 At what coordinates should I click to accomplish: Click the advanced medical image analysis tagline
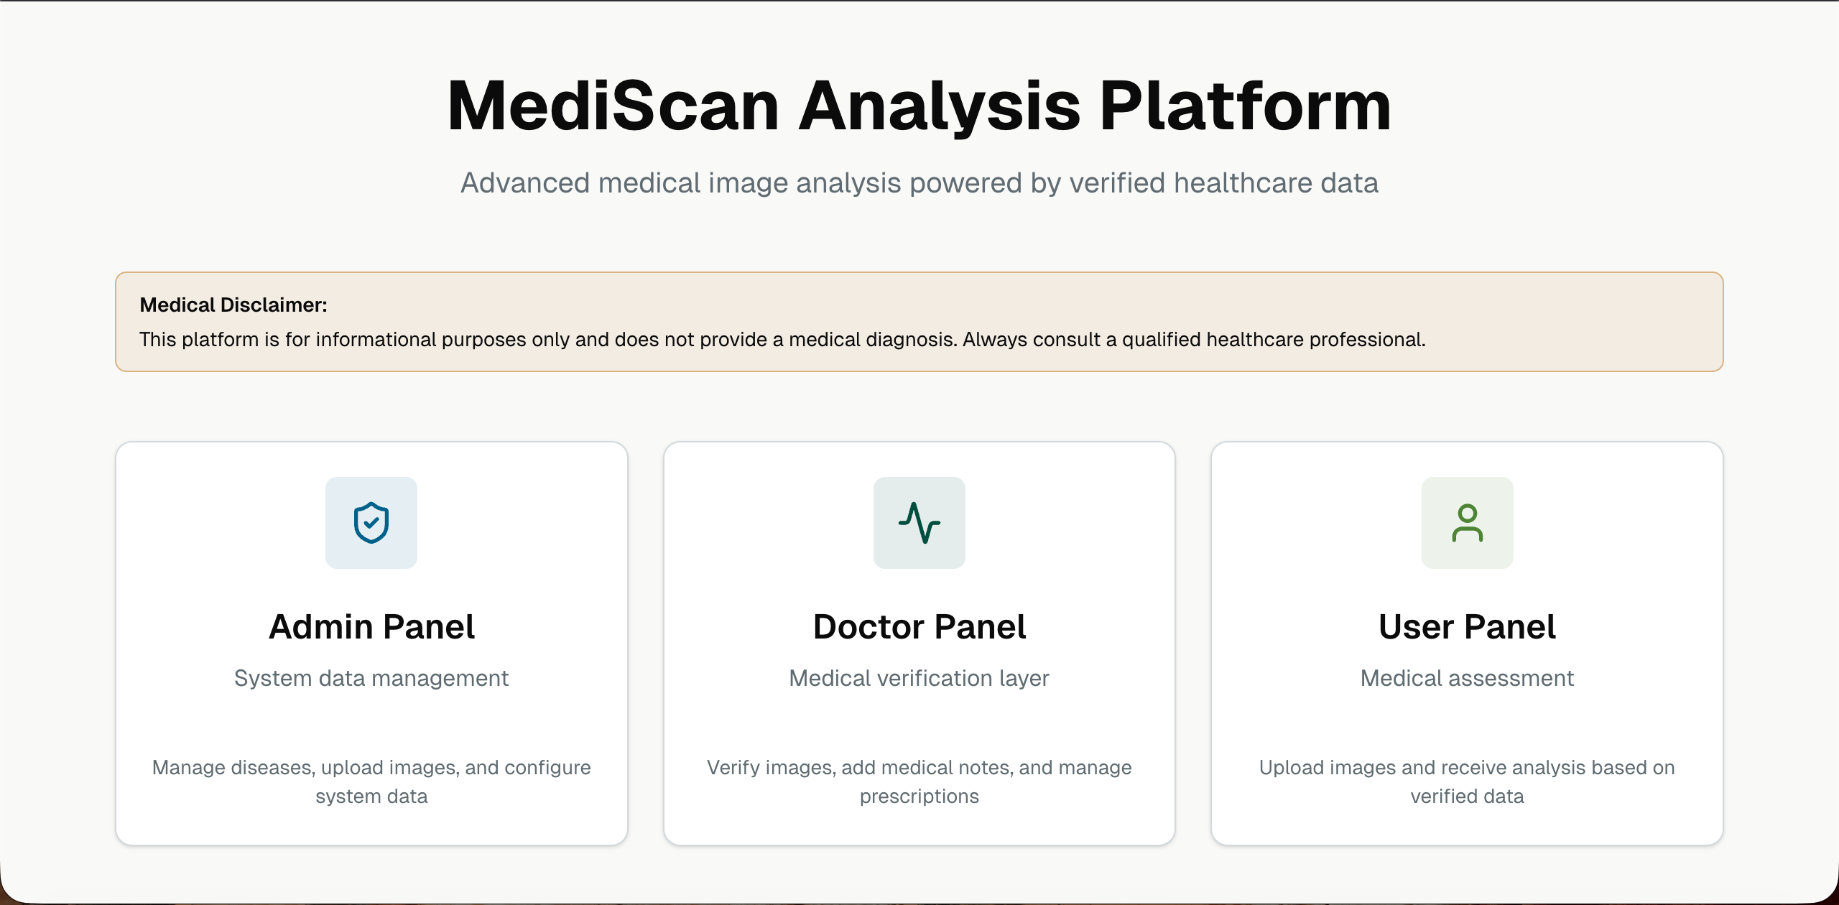919,183
